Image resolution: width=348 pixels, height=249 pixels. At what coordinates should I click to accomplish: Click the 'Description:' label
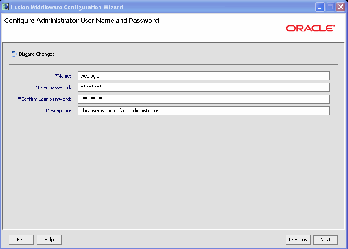(x=59, y=111)
